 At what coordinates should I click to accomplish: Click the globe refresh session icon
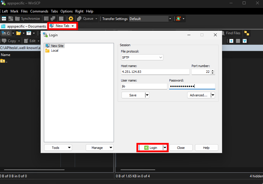(178, 19)
